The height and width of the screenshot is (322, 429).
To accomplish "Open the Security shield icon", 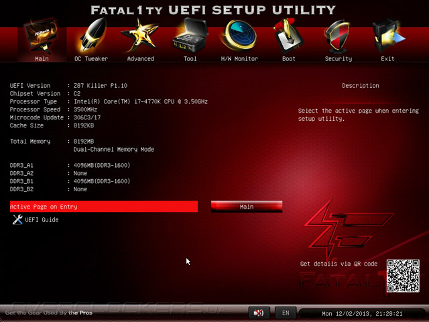I will click(338, 37).
